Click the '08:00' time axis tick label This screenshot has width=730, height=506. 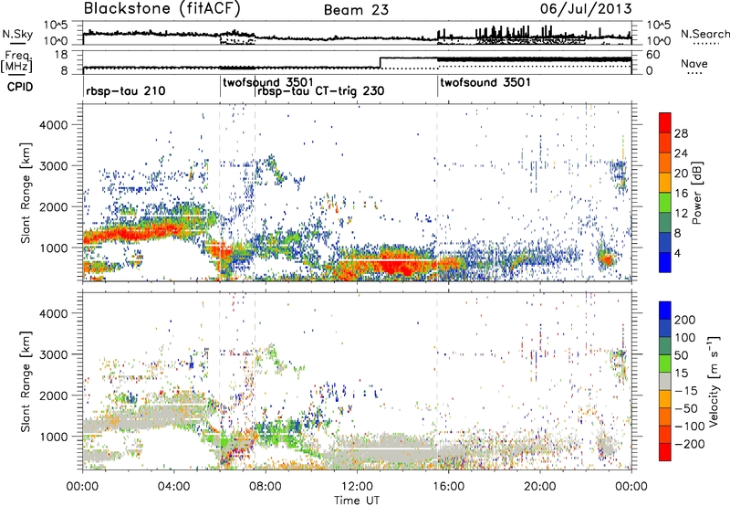(x=266, y=487)
